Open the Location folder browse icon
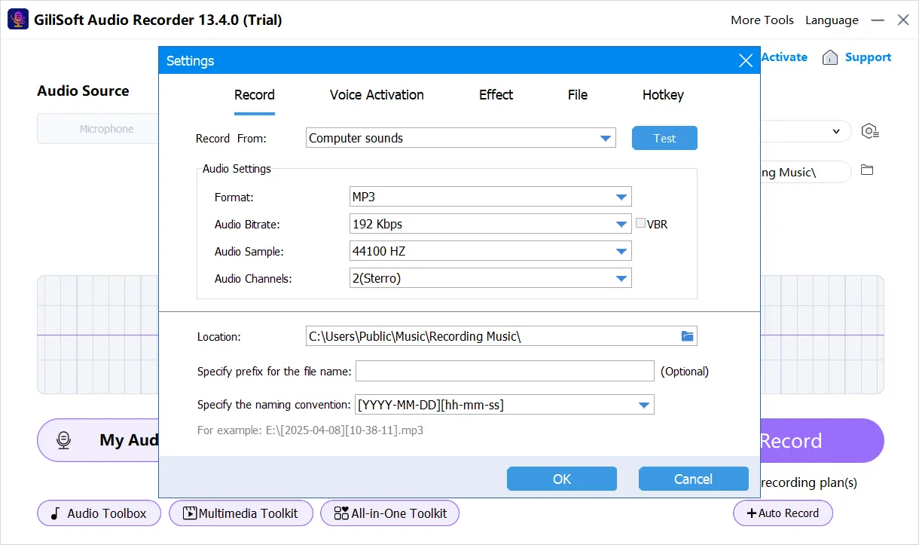 click(x=687, y=336)
